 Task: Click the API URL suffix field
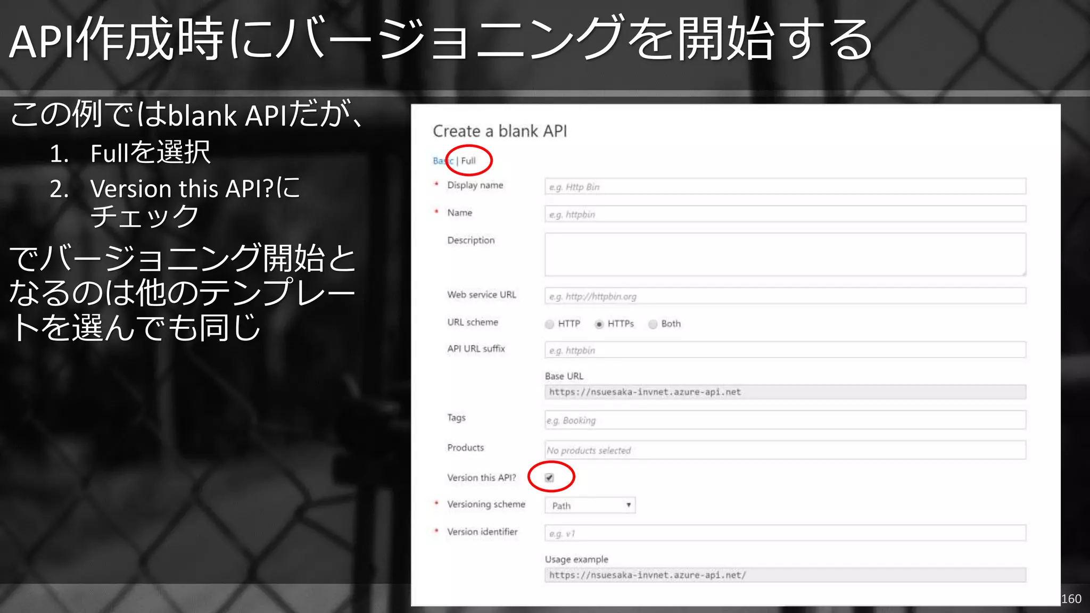point(785,350)
